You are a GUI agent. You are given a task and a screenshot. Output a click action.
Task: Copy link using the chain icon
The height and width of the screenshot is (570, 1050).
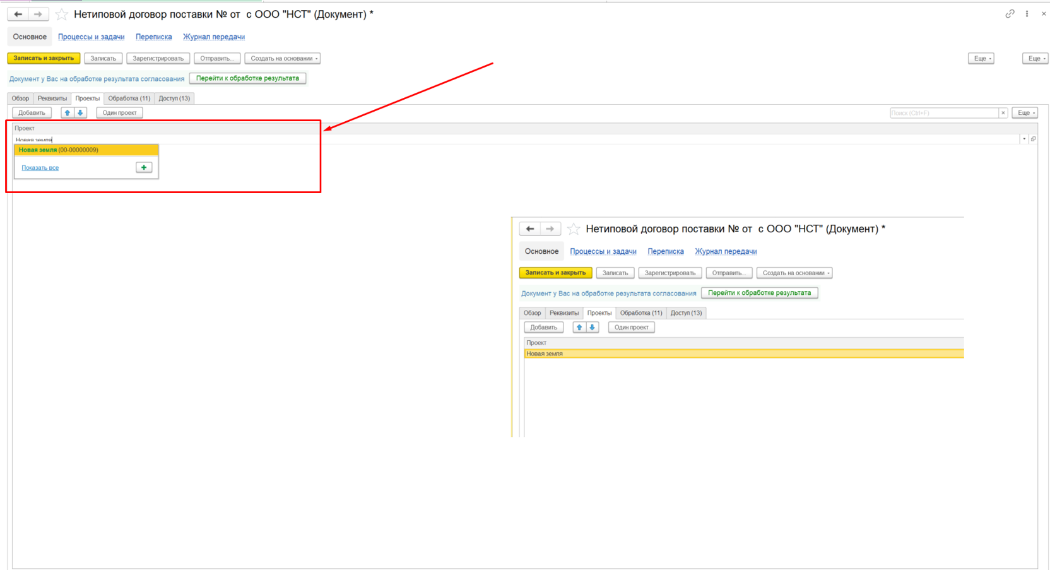coord(1010,14)
